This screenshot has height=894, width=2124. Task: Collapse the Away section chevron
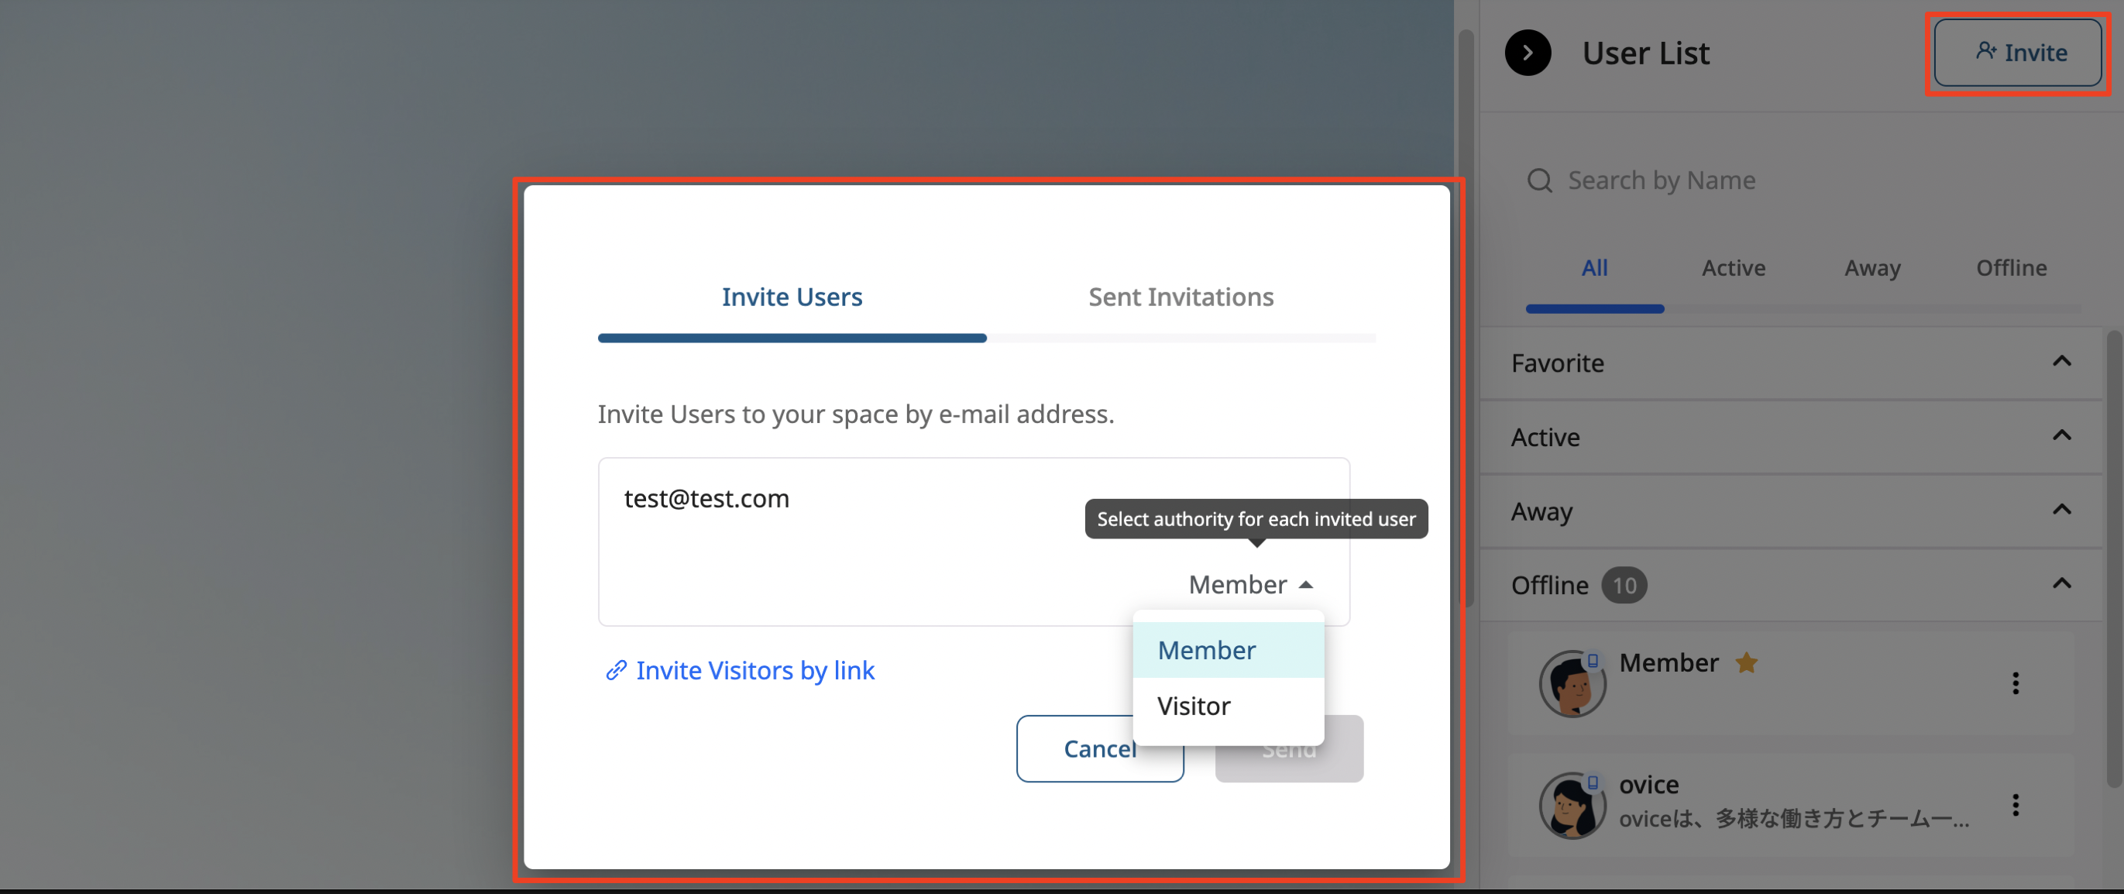[x=2060, y=510]
